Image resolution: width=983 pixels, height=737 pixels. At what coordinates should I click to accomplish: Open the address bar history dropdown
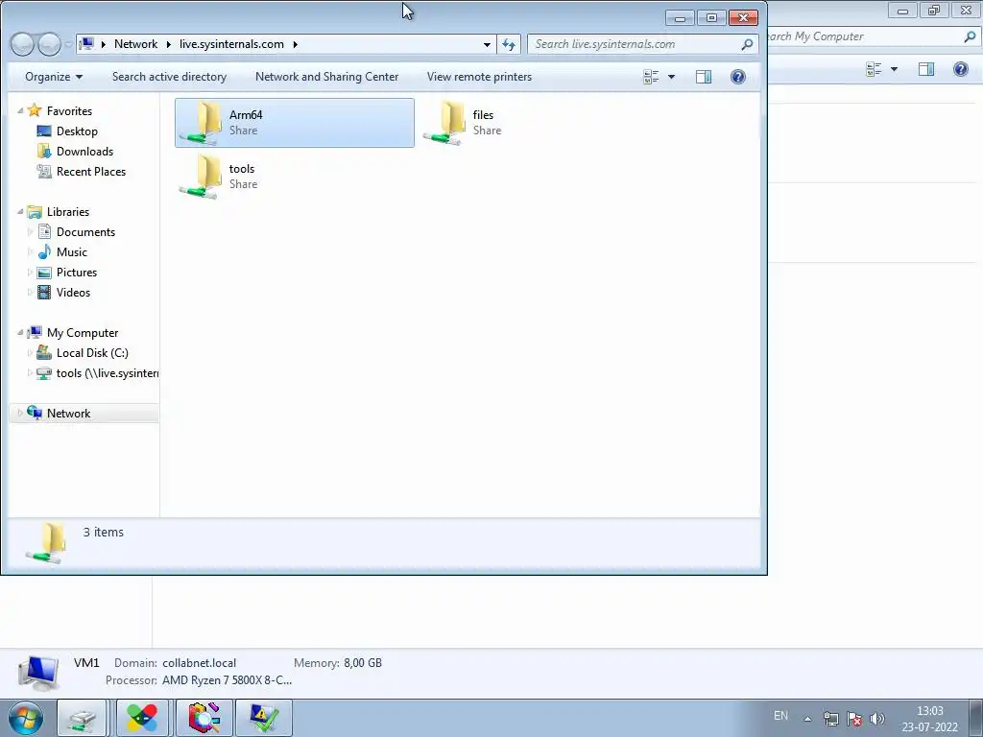pyautogui.click(x=487, y=44)
